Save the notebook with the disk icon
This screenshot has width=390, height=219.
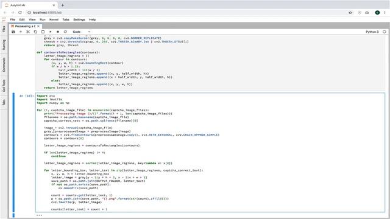13,32
